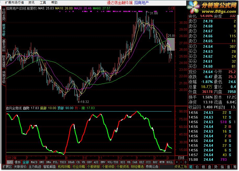Switch to the 基本资料 side tab
This screenshot has height=171, width=239.
click(4, 45)
